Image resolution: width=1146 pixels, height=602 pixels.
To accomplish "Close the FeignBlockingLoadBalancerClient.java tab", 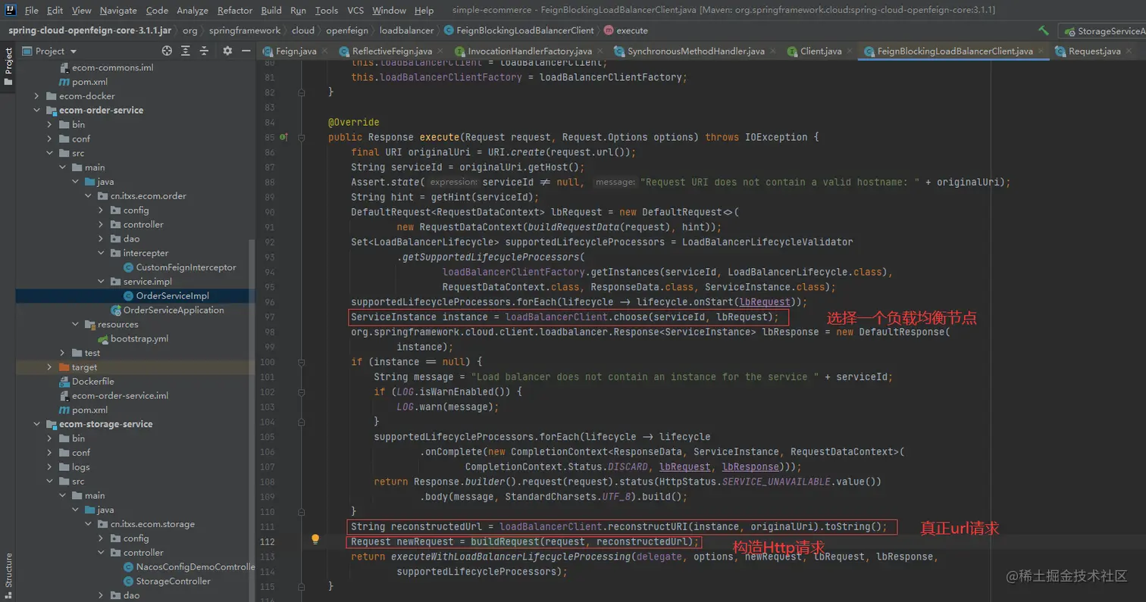I will point(1041,51).
